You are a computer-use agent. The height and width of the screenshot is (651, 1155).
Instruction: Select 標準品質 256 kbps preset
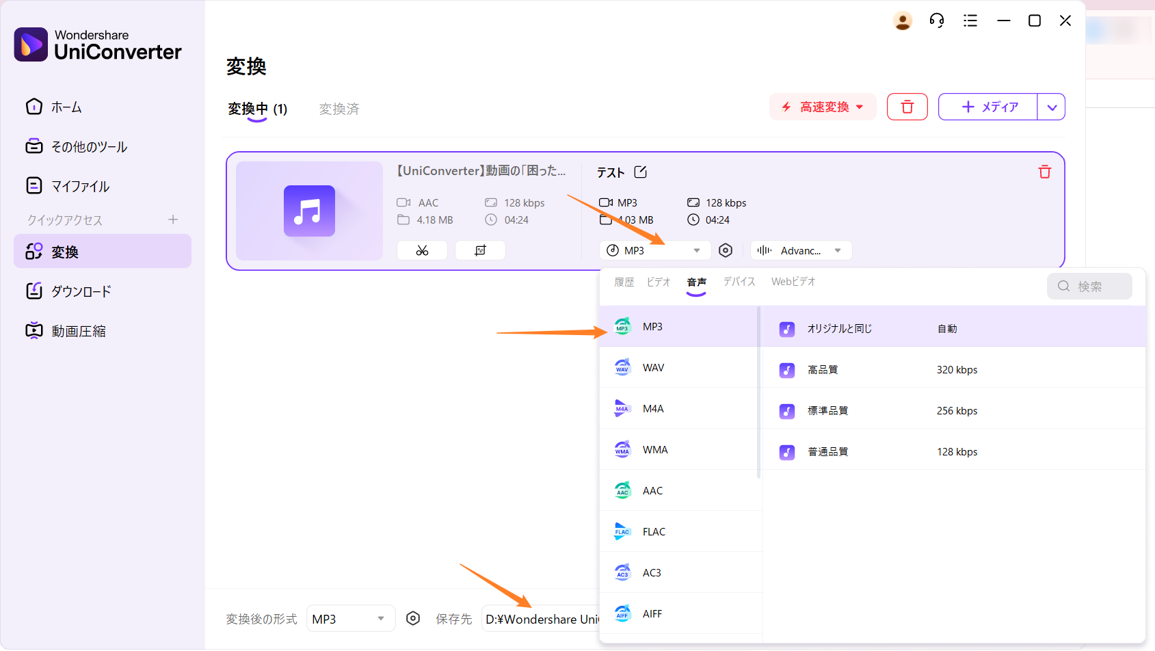pos(954,408)
